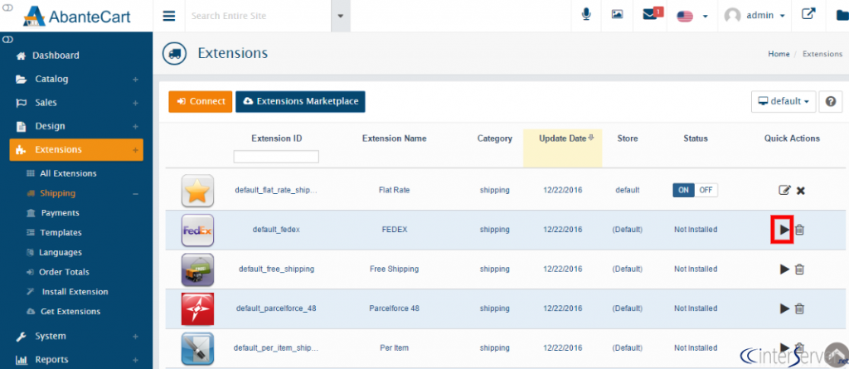The height and width of the screenshot is (369, 849).
Task: Expand Sales with its plus icon
Action: point(135,103)
